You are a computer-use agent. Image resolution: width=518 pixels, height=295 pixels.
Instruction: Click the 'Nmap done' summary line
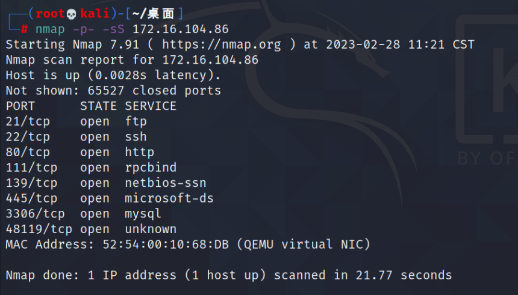tap(229, 275)
